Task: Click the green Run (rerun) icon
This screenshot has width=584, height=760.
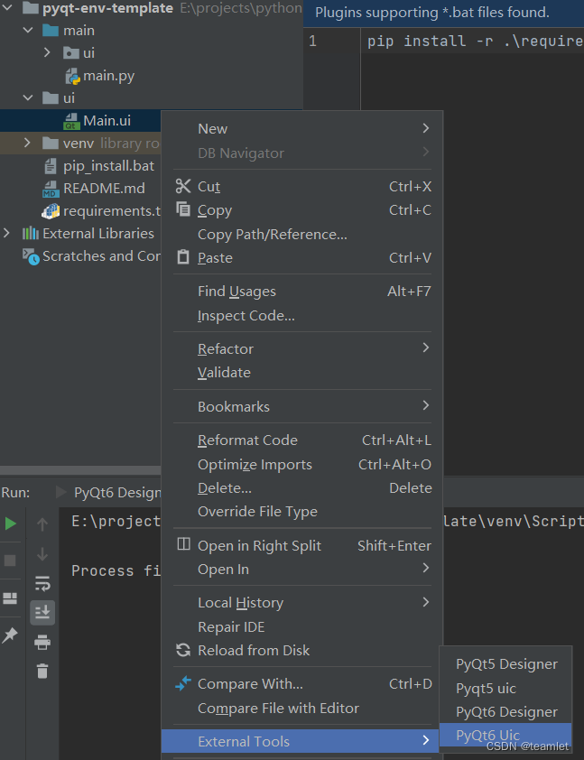Action: 10,524
